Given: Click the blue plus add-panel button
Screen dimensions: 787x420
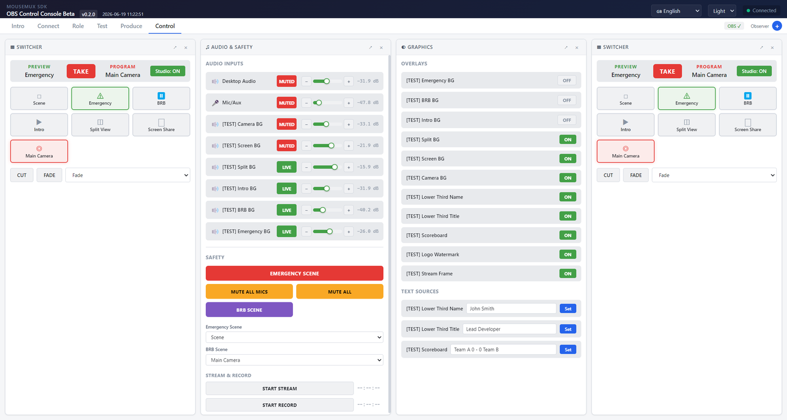Looking at the screenshot, I should 777,26.
